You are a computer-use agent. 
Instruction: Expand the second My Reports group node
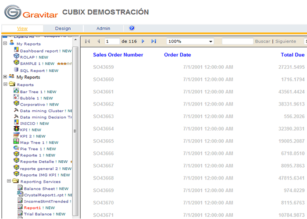coord(5,77)
